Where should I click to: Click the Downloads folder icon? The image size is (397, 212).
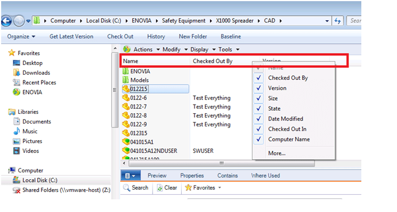(17, 72)
